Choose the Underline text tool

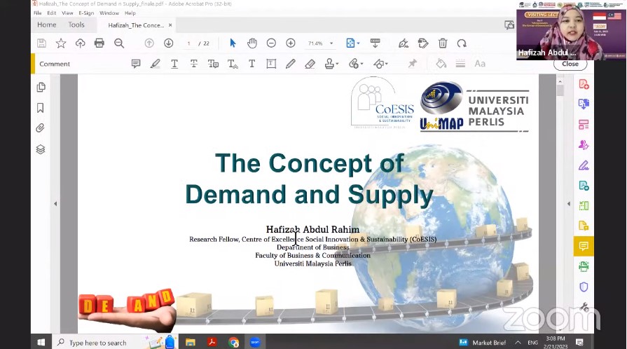pyautogui.click(x=174, y=64)
